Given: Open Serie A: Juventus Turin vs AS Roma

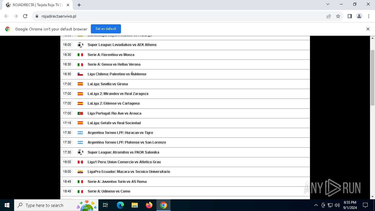Looking at the screenshot, I should (x=185, y=182).
